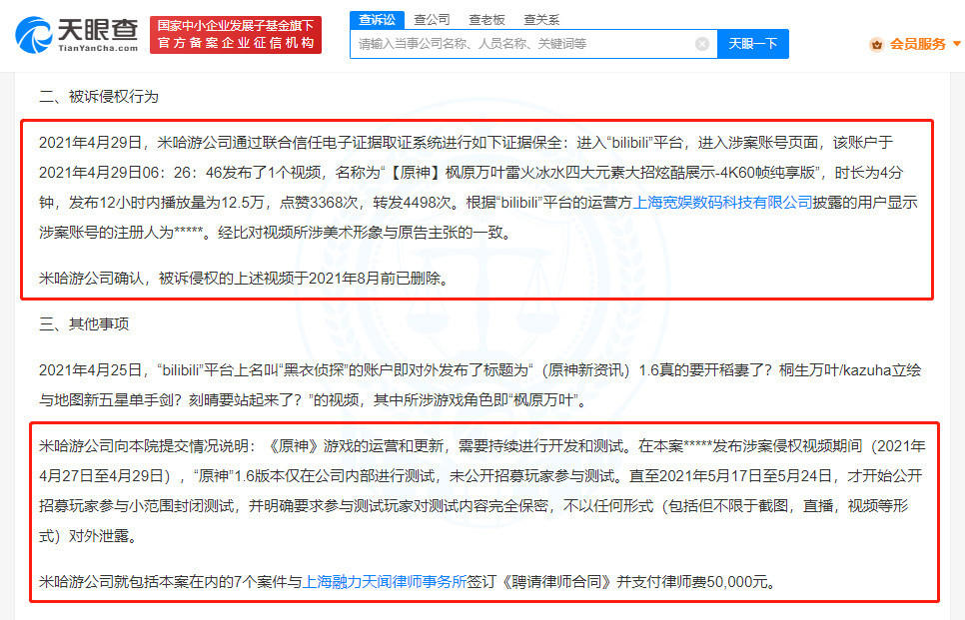Click the TianYanCha logo

pos(76,34)
